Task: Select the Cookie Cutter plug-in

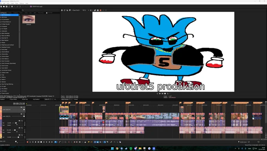Action: 5,72
